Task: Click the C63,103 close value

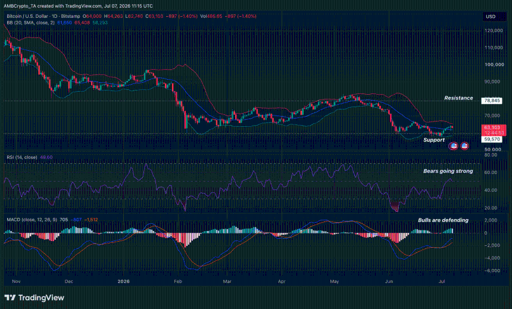Action: point(154,16)
